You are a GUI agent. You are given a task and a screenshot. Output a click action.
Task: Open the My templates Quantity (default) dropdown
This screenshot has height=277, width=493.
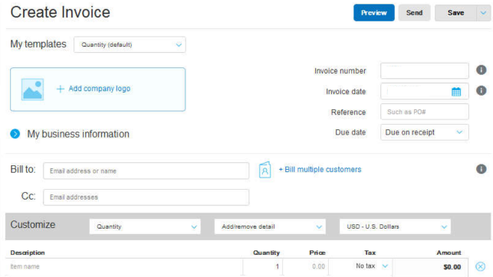(130, 44)
